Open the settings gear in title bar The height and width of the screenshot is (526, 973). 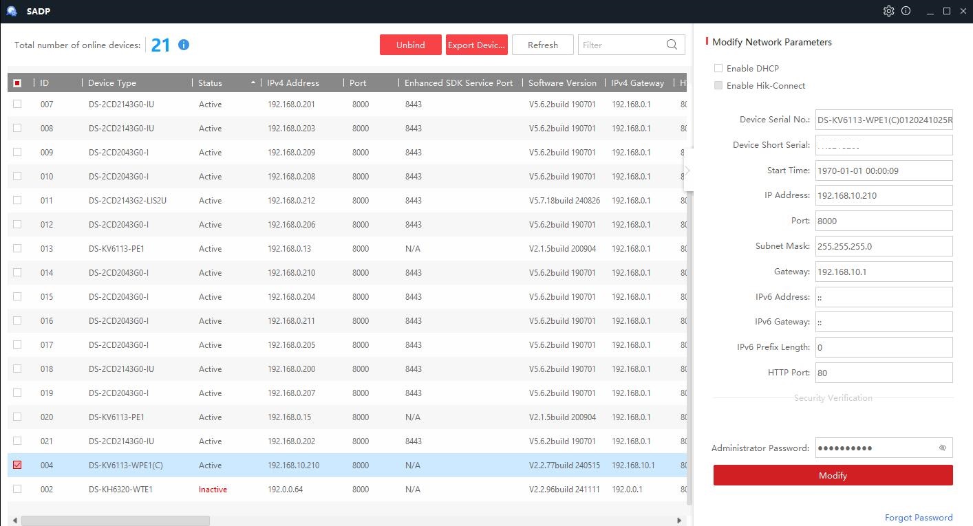click(888, 11)
